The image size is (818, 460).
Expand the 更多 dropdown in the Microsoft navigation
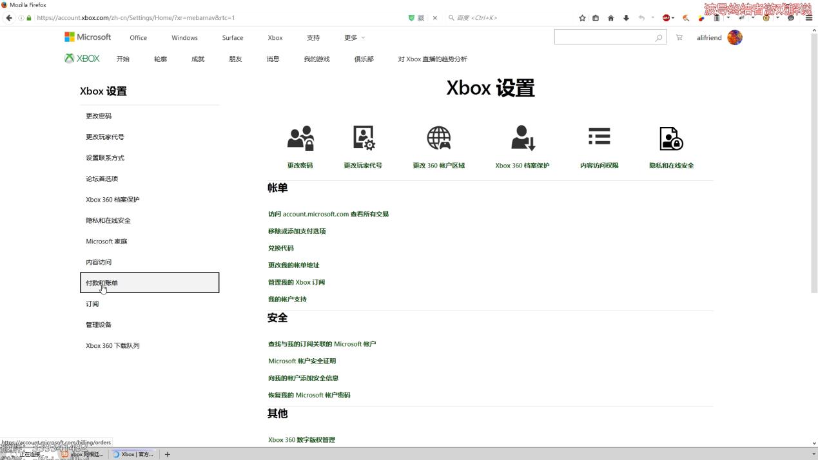coord(353,37)
